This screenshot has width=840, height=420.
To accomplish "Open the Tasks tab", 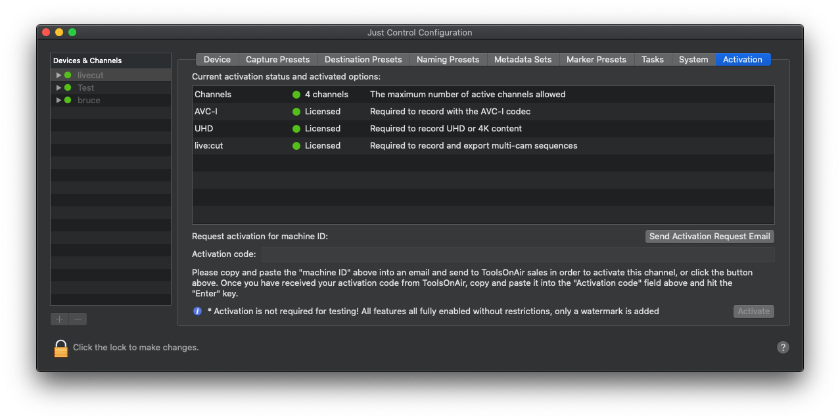I will [x=652, y=59].
